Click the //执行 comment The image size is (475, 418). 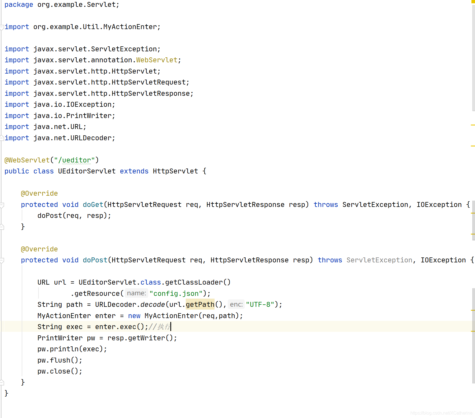(x=159, y=327)
